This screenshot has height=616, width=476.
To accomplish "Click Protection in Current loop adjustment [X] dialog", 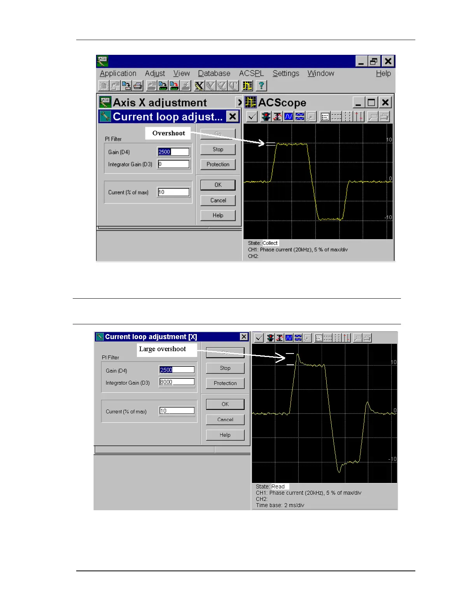I will 225,383.
